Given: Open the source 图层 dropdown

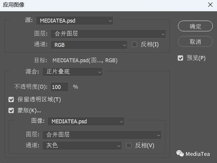Looking at the screenshot, I should click(x=108, y=34).
